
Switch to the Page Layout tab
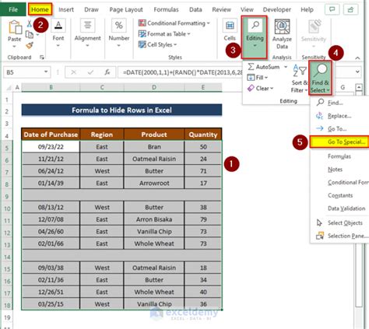click(126, 9)
